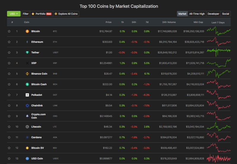
Task: Sort by the 24h Volume column header
Action: pos(169,22)
